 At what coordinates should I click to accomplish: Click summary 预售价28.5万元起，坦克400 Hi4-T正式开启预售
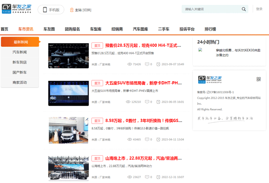point(123,53)
